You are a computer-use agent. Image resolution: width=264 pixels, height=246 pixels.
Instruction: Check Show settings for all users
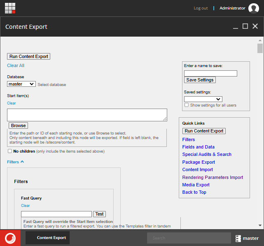(x=187, y=105)
